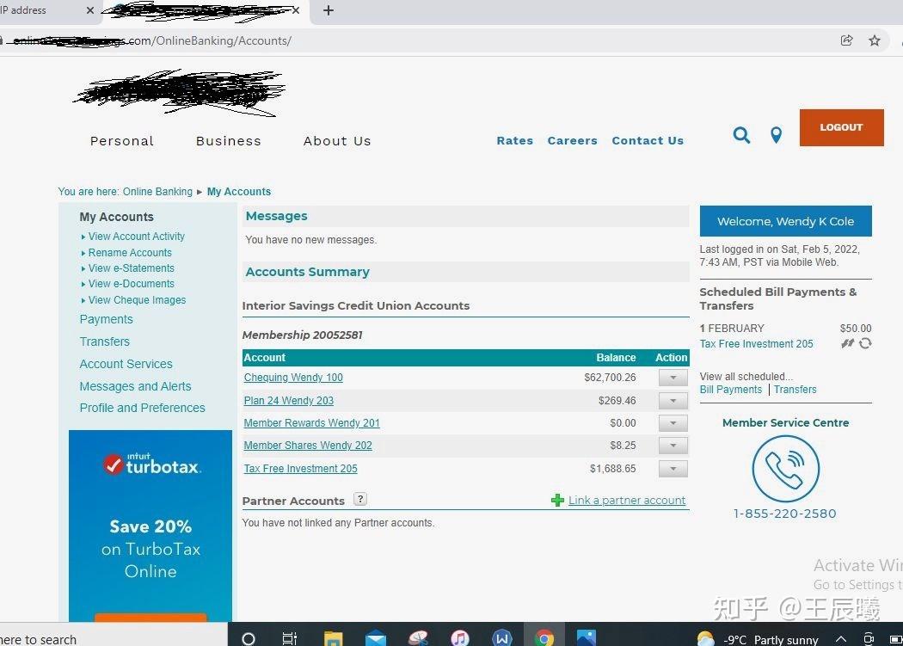The height and width of the screenshot is (646, 903).
Task: Open Plan 24 Wendy 203 account link
Action: coord(288,401)
